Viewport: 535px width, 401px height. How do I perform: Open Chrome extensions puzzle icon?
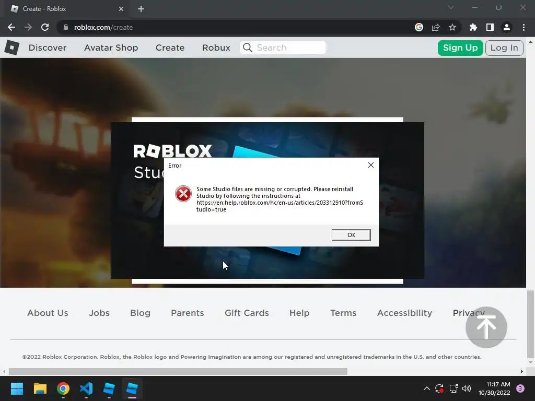point(473,27)
